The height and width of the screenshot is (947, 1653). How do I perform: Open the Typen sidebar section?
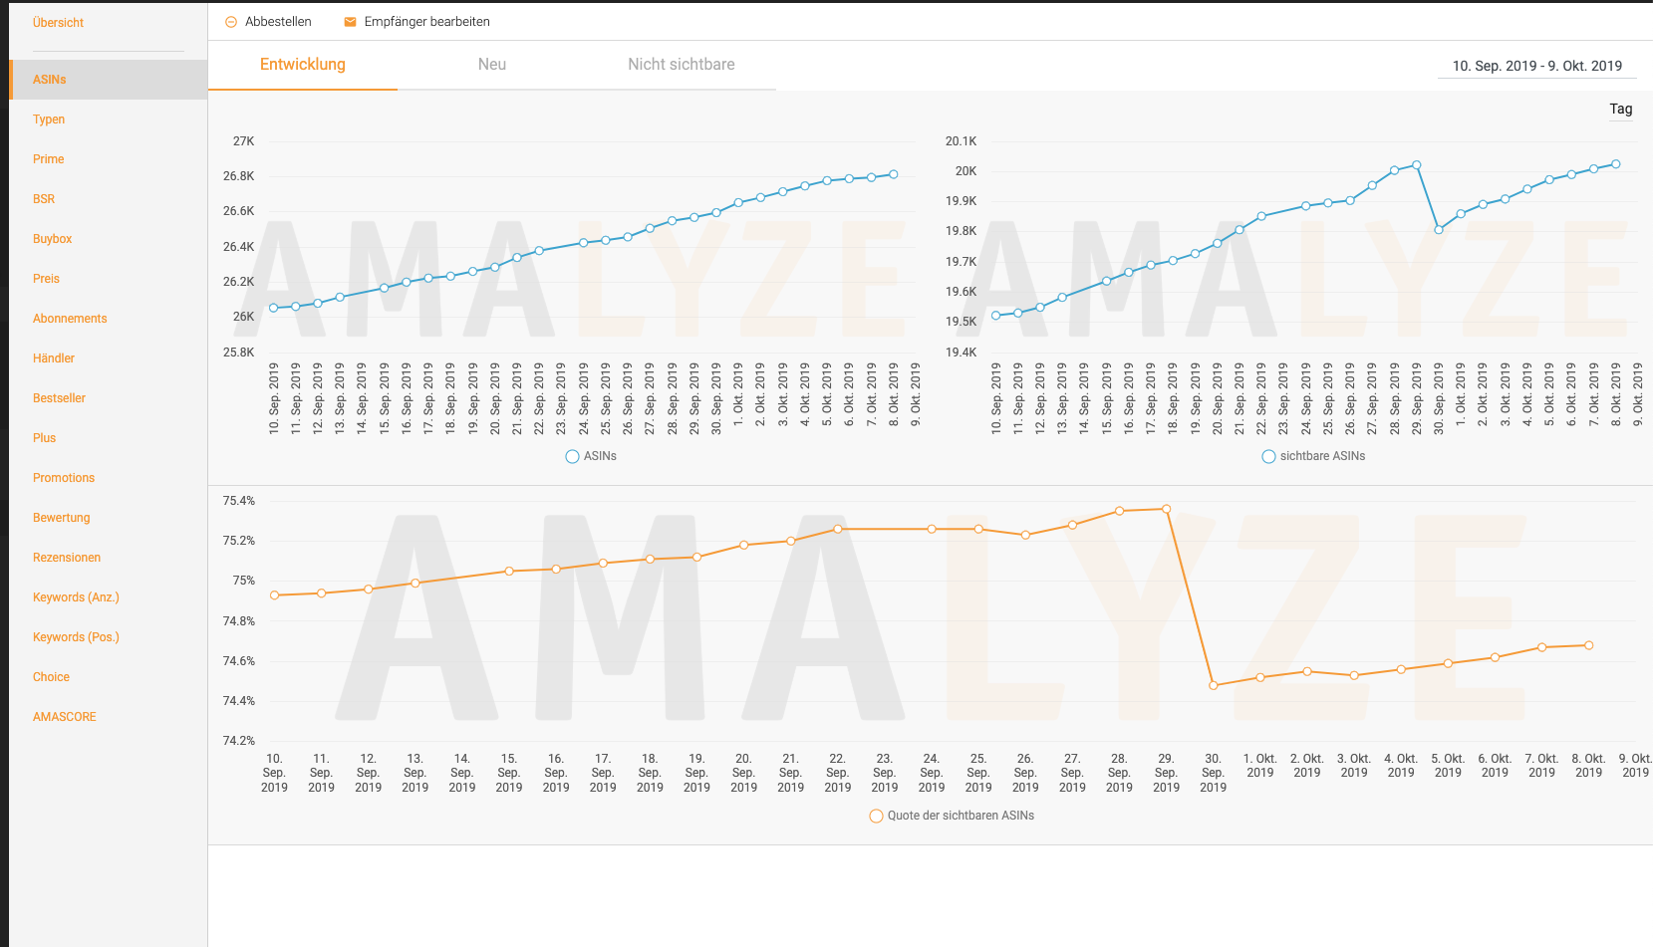click(x=49, y=119)
